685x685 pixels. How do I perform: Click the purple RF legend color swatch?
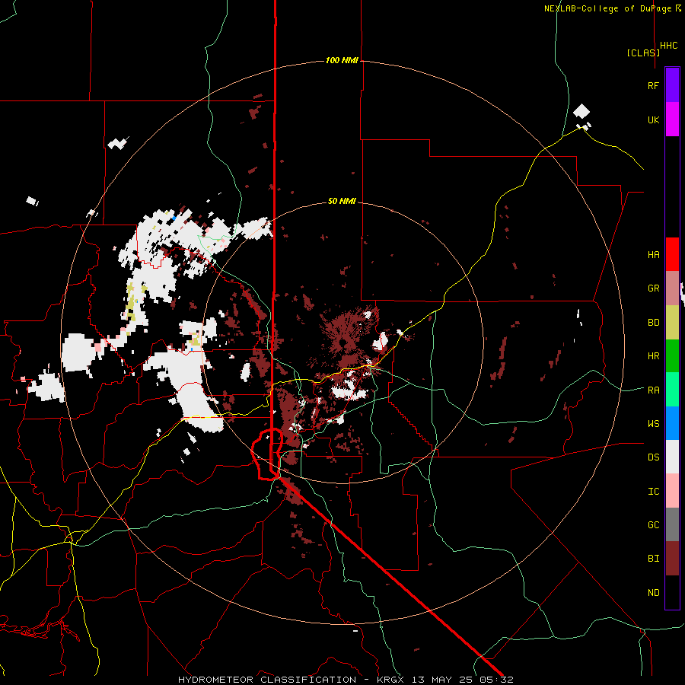pyautogui.click(x=672, y=85)
